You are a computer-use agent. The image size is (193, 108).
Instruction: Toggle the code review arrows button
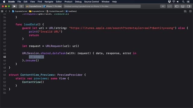click(169, 6)
